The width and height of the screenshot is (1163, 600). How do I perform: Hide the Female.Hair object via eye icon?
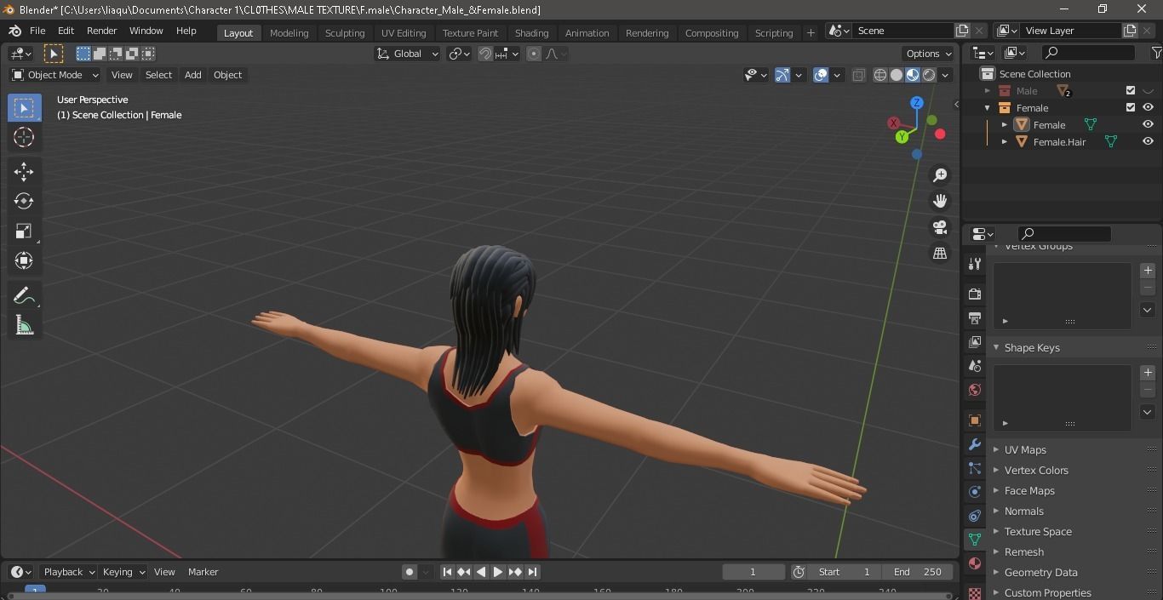tap(1148, 141)
